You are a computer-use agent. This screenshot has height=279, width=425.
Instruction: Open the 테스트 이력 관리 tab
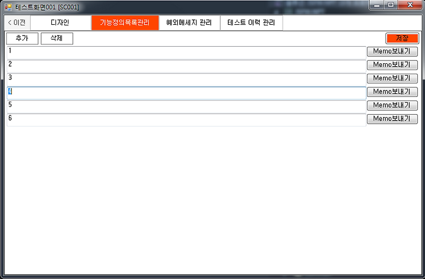coord(251,22)
